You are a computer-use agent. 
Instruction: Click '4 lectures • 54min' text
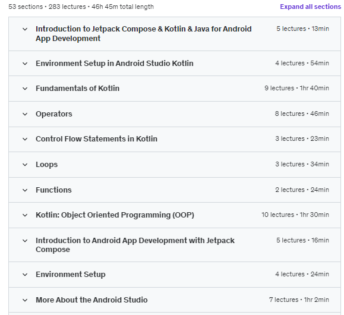click(302, 63)
